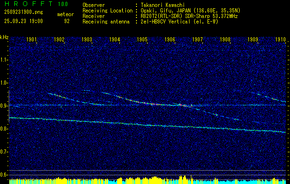Click the kHz axis unit label

tap(4, 37)
